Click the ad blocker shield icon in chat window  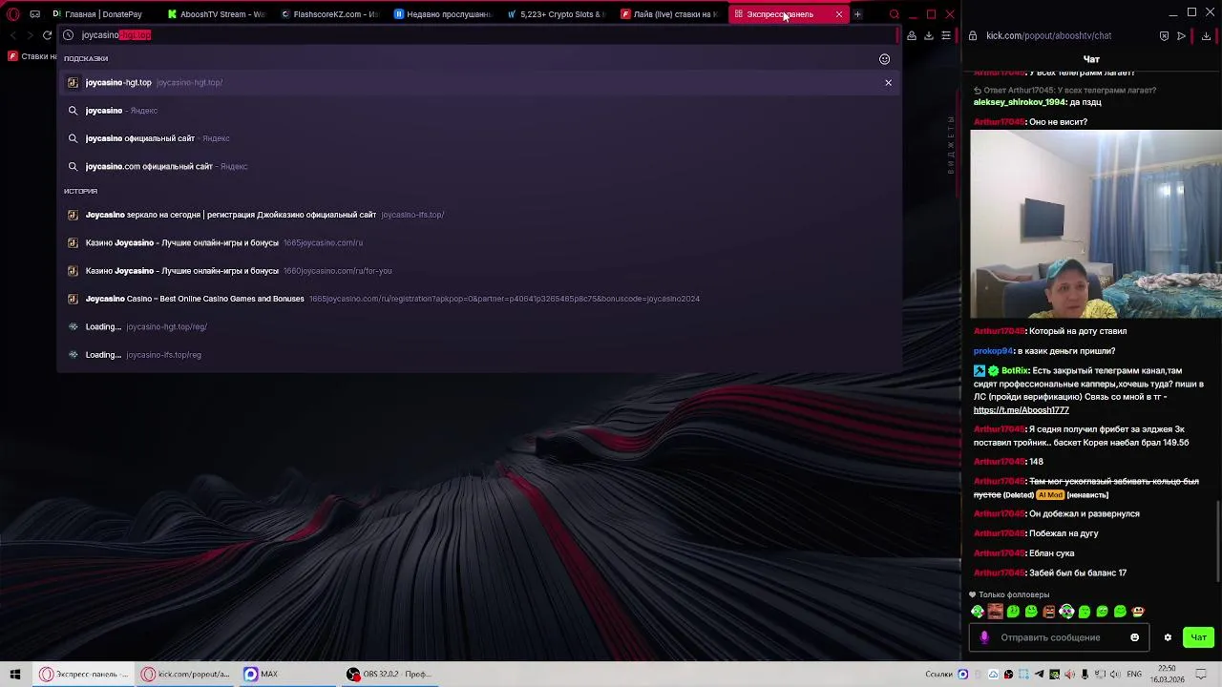(x=1164, y=35)
